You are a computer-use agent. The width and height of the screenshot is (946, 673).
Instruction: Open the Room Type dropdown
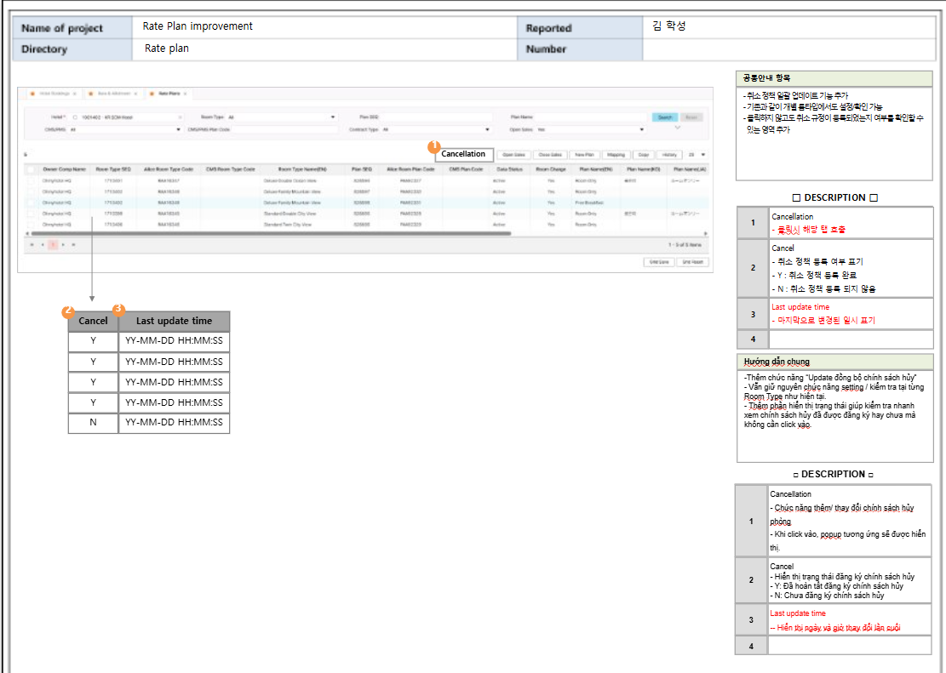point(332,117)
